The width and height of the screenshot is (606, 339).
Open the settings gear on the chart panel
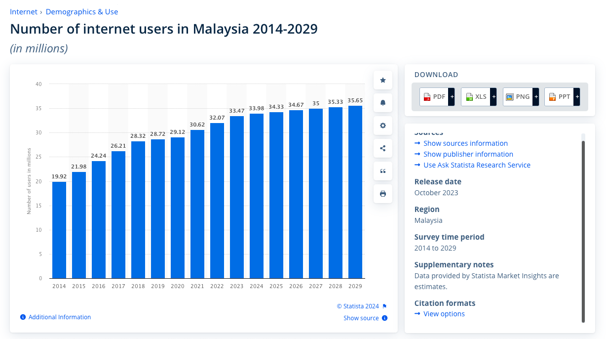point(382,125)
